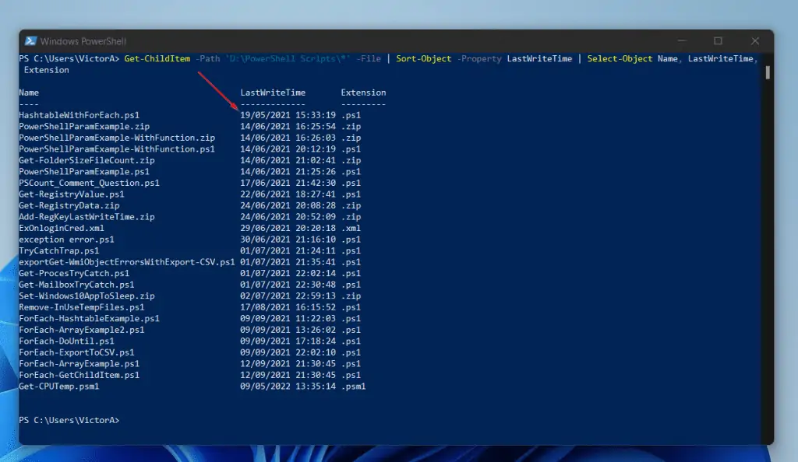This screenshot has width=798, height=462.
Task: Click timestamp 09/05/2022 13:35:14
Action: (x=288, y=387)
